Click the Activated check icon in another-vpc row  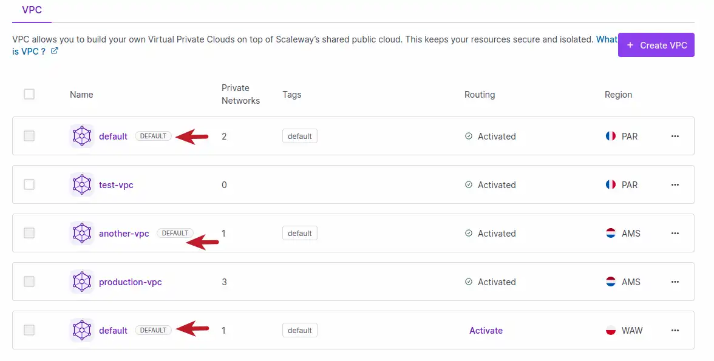tap(469, 233)
